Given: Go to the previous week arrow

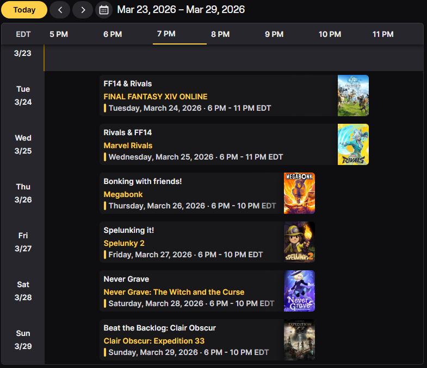Looking at the screenshot, I should [60, 10].
